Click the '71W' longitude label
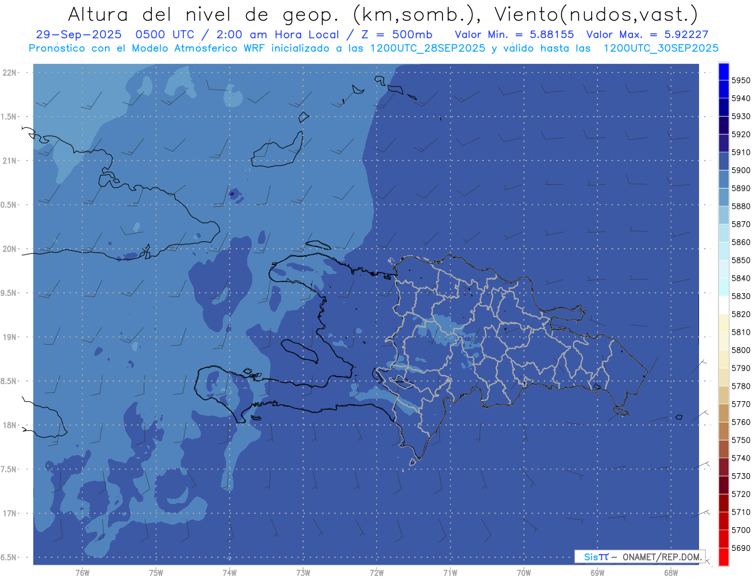The image size is (753, 581). pyautogui.click(x=450, y=572)
